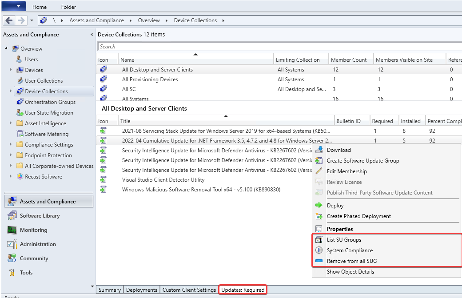Viewport: 462px width, 298px height.
Task: Switch to the Custom Client Settings tab
Action: click(189, 290)
